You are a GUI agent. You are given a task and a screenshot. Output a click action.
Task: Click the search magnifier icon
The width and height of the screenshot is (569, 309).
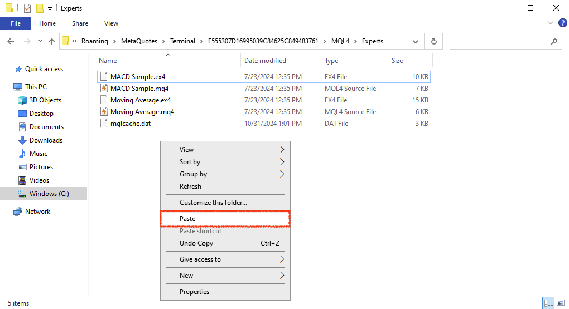coord(554,41)
